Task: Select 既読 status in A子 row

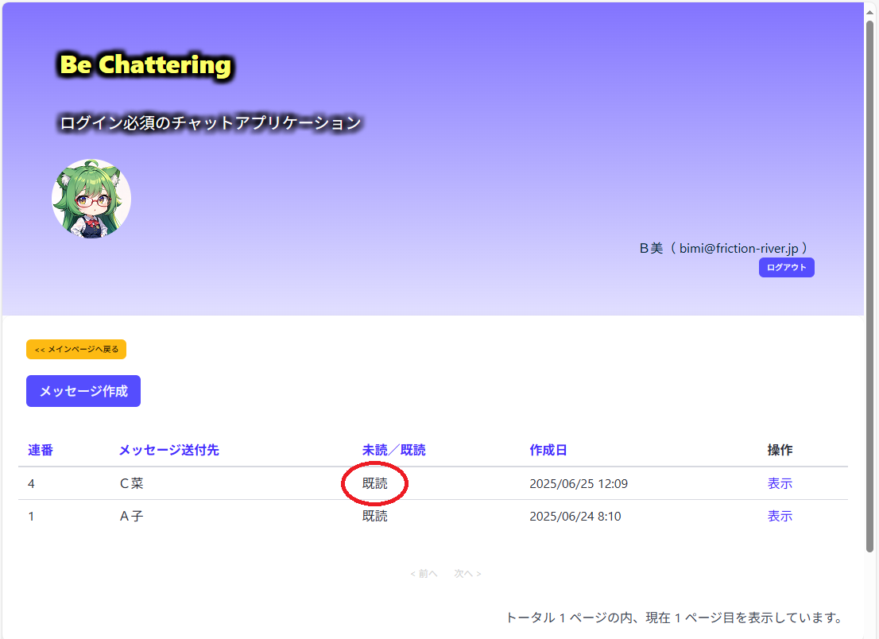Action: coord(374,516)
